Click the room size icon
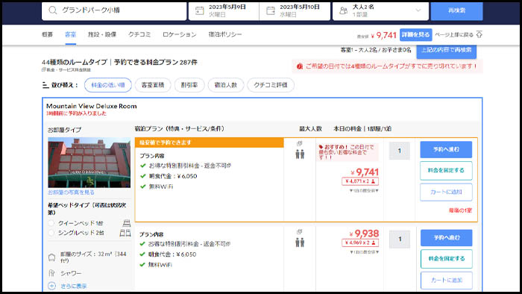Screen dimensions: 522x294 click(51, 257)
